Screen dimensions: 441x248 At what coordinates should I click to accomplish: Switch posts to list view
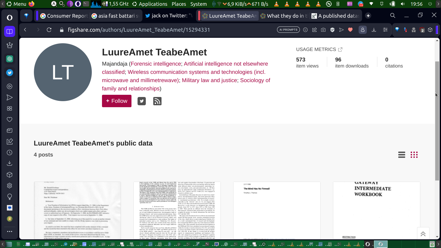point(402,155)
